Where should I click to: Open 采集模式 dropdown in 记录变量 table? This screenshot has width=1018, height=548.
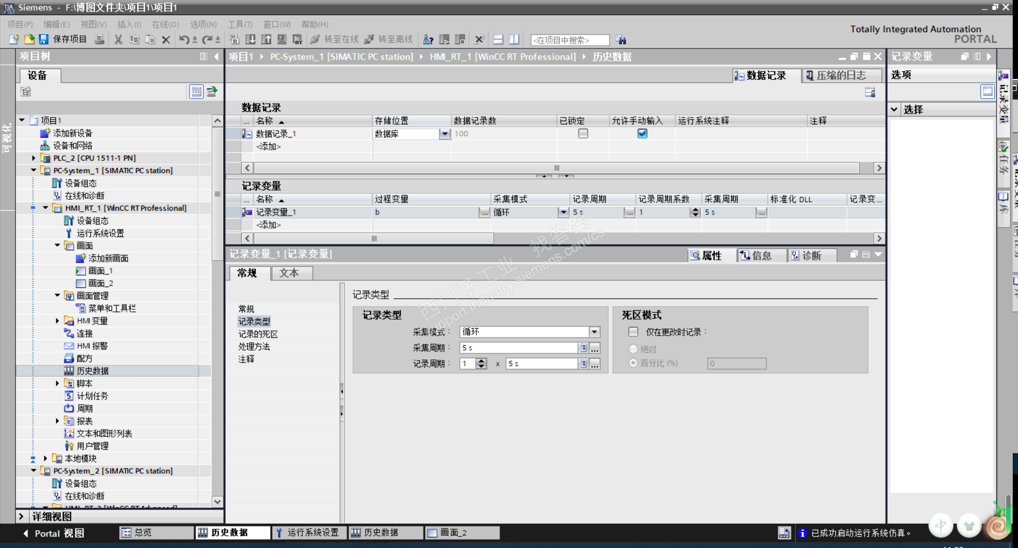[564, 212]
